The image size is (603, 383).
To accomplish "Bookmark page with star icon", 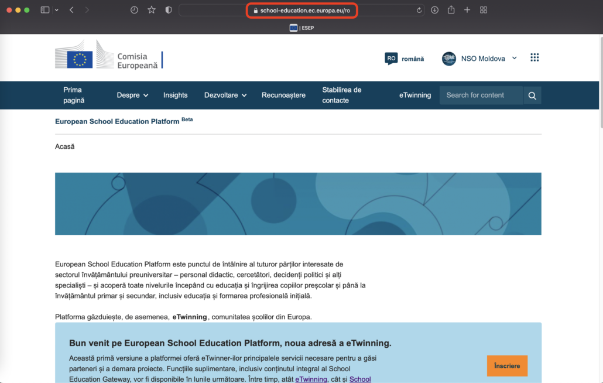I will click(x=152, y=10).
